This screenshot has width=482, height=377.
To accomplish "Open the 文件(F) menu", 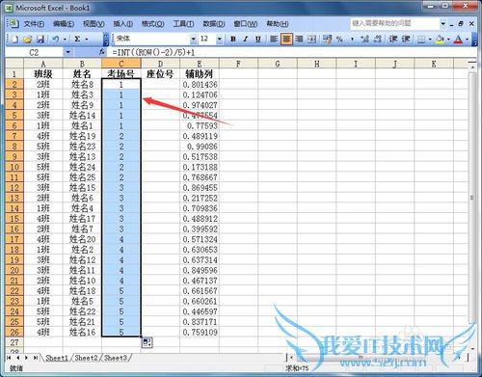I will pos(35,24).
